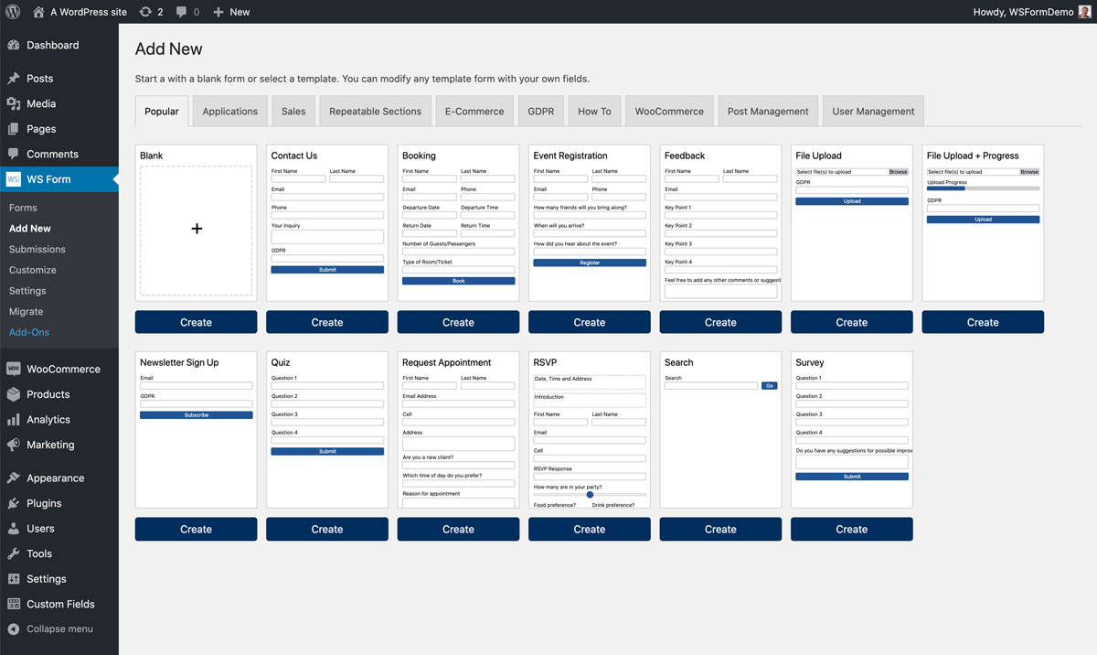Click the Dashboard icon in sidebar
This screenshot has width=1097, height=655.
click(x=14, y=45)
